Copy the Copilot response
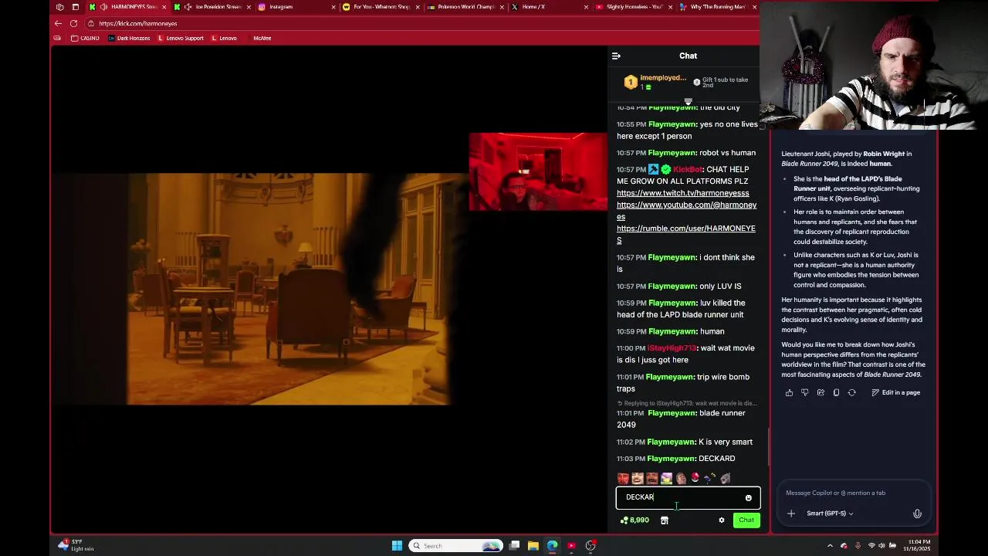The image size is (988, 556). tap(836, 393)
